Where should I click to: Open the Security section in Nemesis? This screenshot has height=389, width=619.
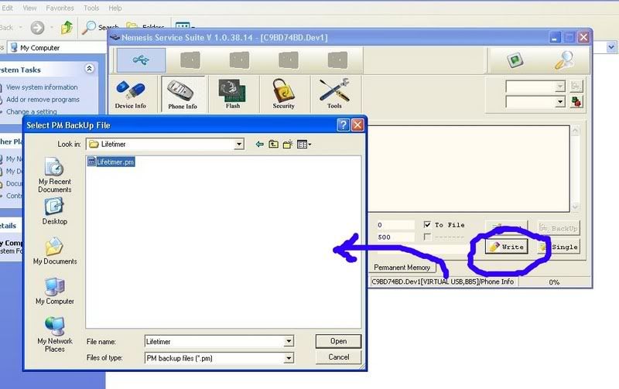[x=283, y=94]
